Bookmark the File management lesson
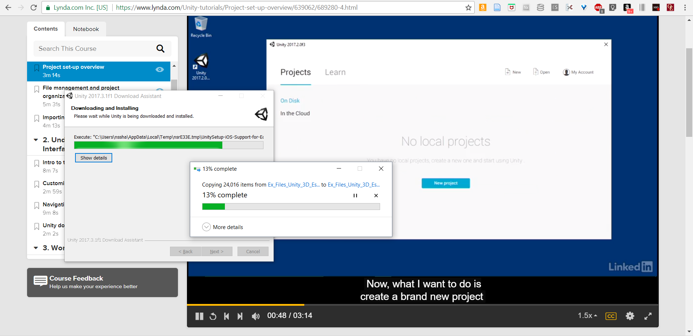 36,89
